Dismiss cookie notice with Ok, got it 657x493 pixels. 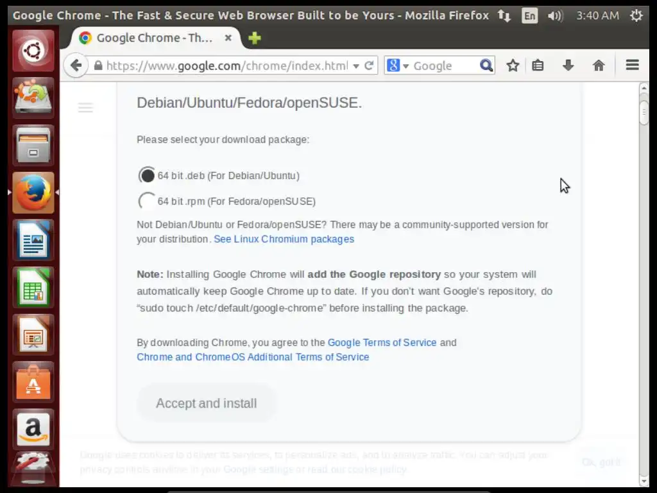click(601, 462)
